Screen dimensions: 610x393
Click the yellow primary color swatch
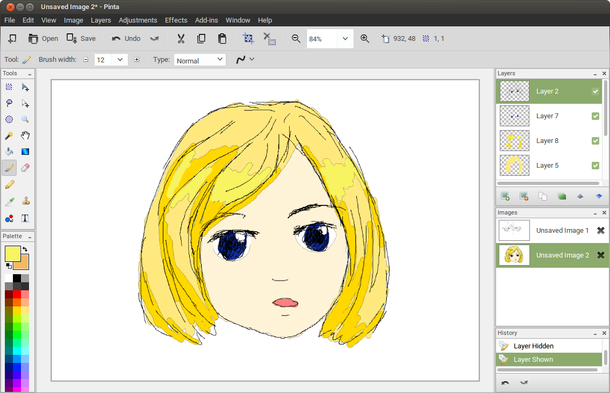12,253
